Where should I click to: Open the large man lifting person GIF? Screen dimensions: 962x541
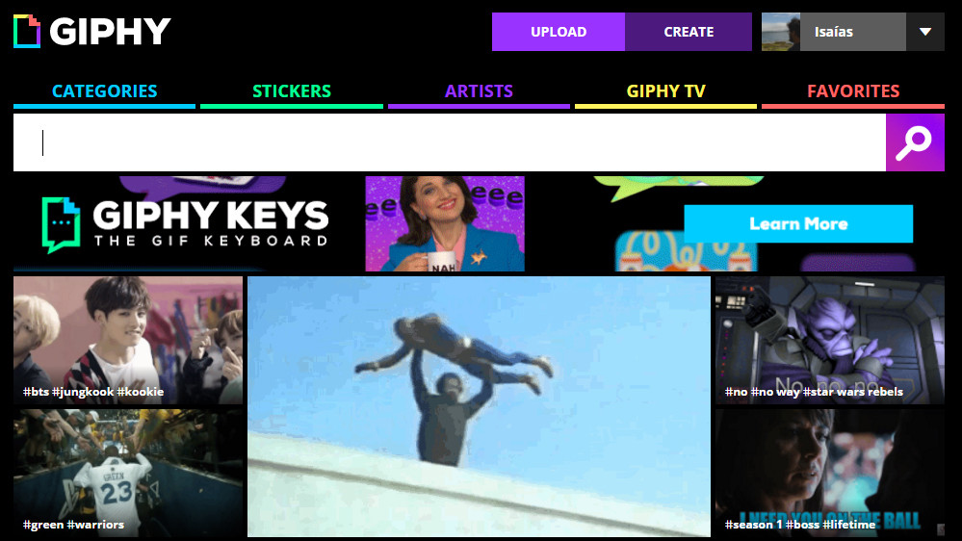tap(480, 406)
